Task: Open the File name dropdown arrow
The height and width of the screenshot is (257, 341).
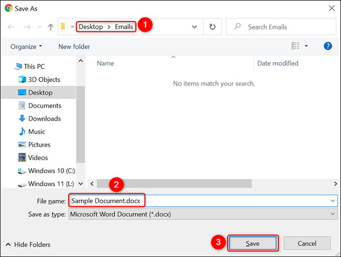Action: pyautogui.click(x=333, y=201)
